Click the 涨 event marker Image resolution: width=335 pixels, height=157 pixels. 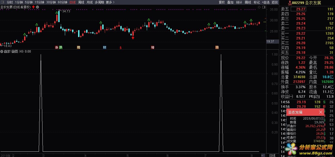coord(57,47)
